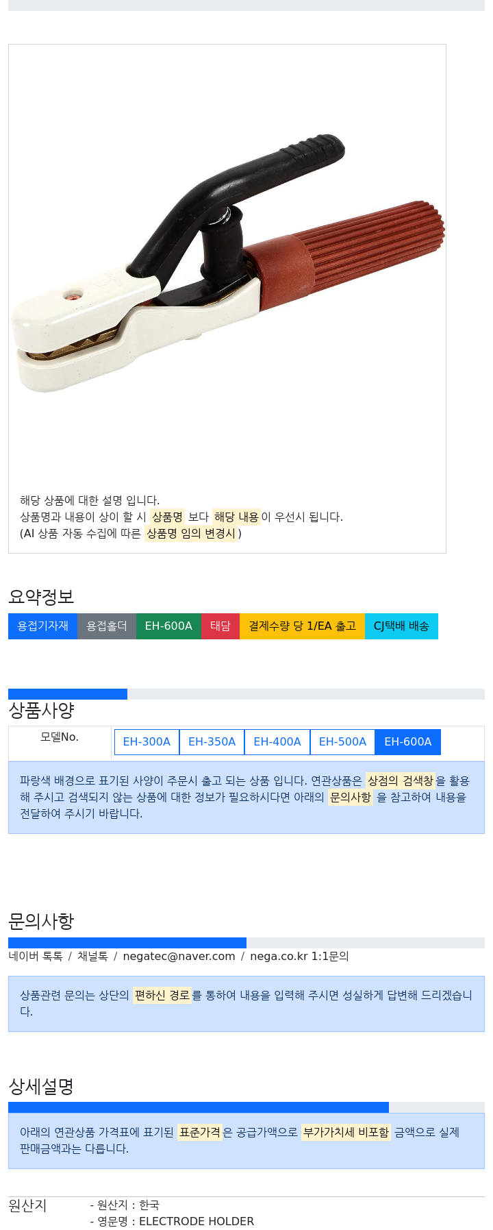Click the blue progress bar under 상세설명

[199, 1107]
